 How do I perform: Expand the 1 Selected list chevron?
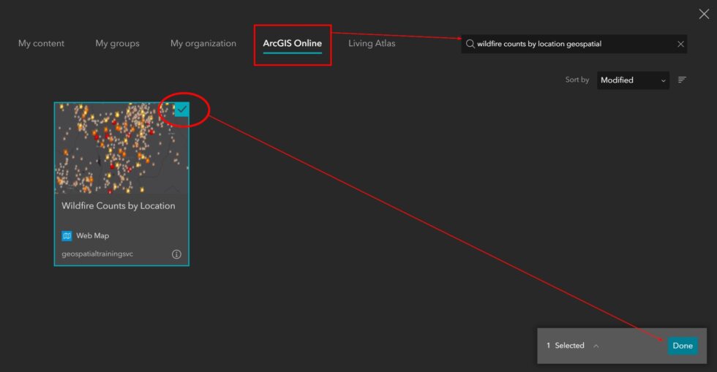click(596, 346)
